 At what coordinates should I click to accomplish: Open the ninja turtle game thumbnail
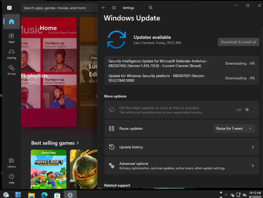(84, 169)
